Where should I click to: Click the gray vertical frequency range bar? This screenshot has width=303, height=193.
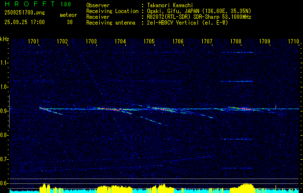click(9, 111)
